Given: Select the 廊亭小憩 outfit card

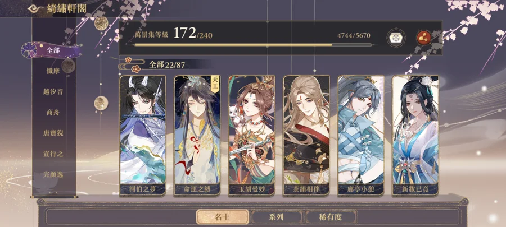Looking at the screenshot, I should point(361,136).
